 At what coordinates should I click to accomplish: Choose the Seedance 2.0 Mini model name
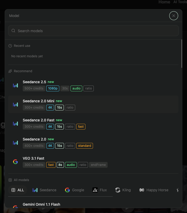click(38, 101)
